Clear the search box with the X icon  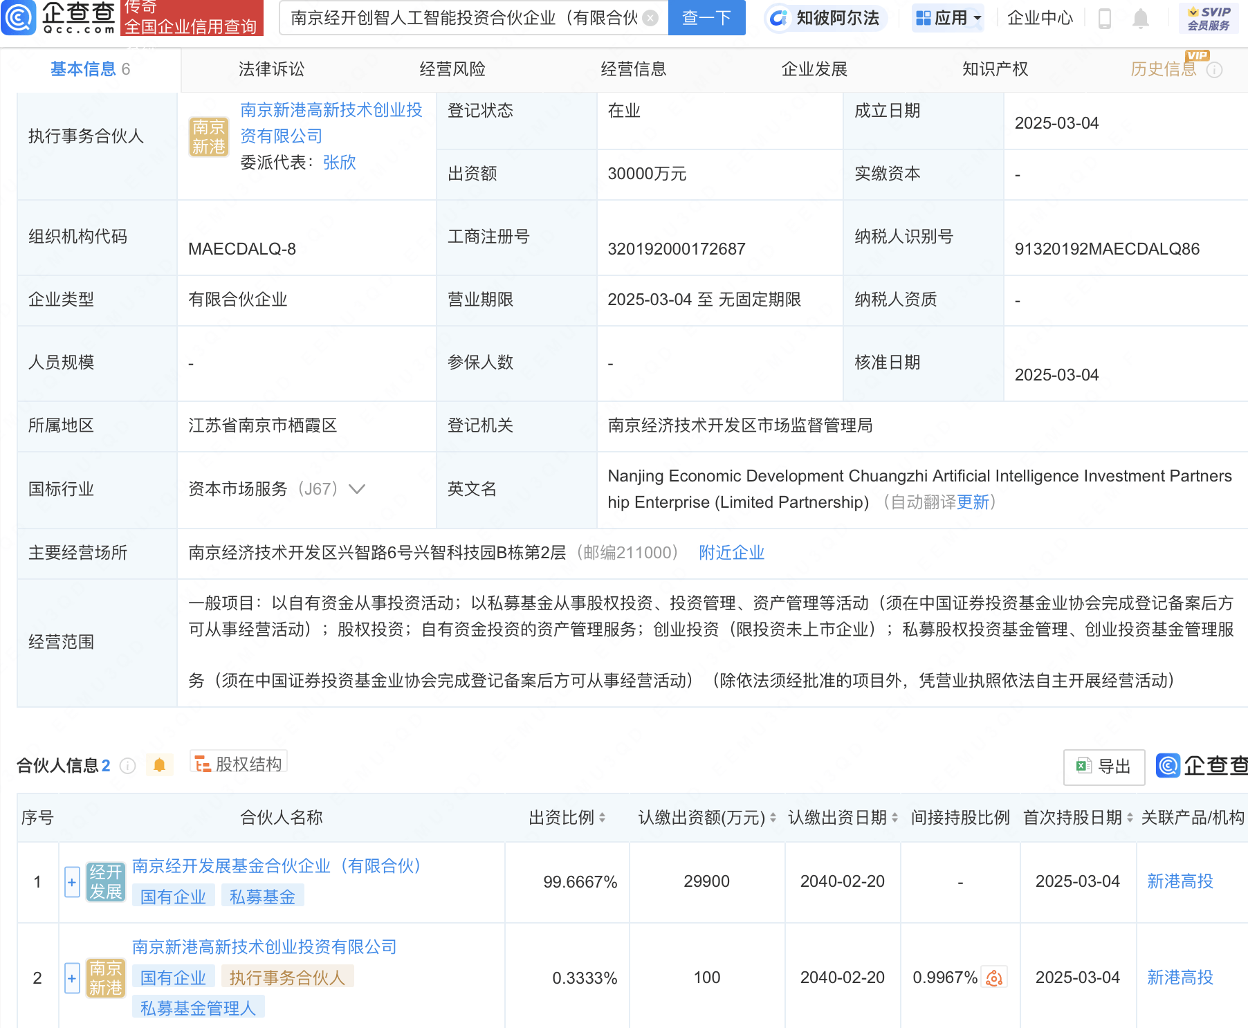point(650,18)
